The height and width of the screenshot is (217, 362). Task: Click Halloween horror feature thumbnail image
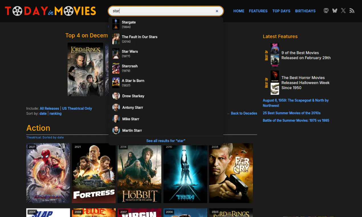[275, 83]
